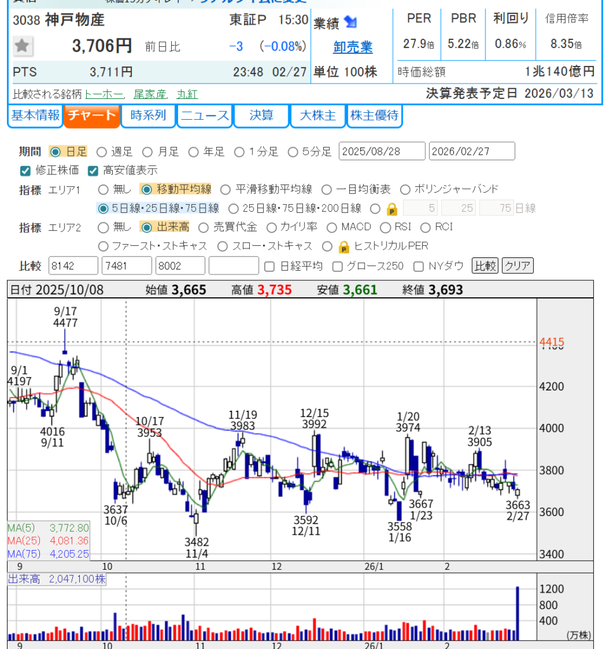Click the comparison code field containing 8142
This screenshot has width=606, height=649.
[73, 266]
